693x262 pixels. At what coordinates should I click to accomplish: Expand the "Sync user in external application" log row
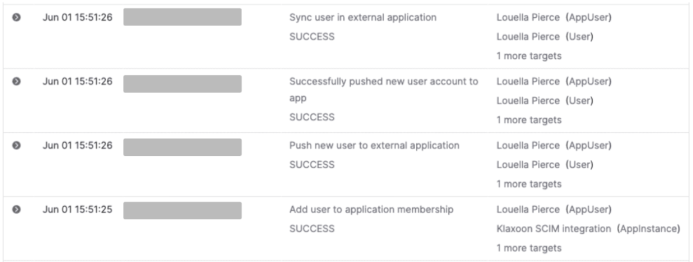pyautogui.click(x=16, y=17)
